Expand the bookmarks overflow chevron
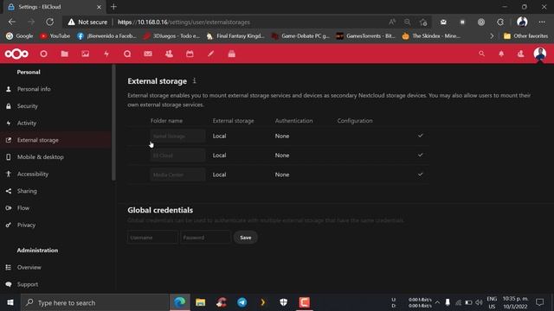This screenshot has width=554, height=311. 492,36
